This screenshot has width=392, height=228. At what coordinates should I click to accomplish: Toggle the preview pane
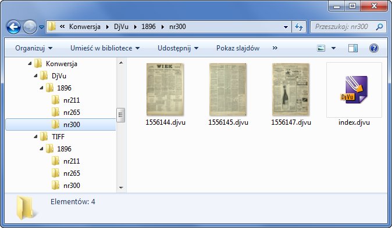point(353,48)
